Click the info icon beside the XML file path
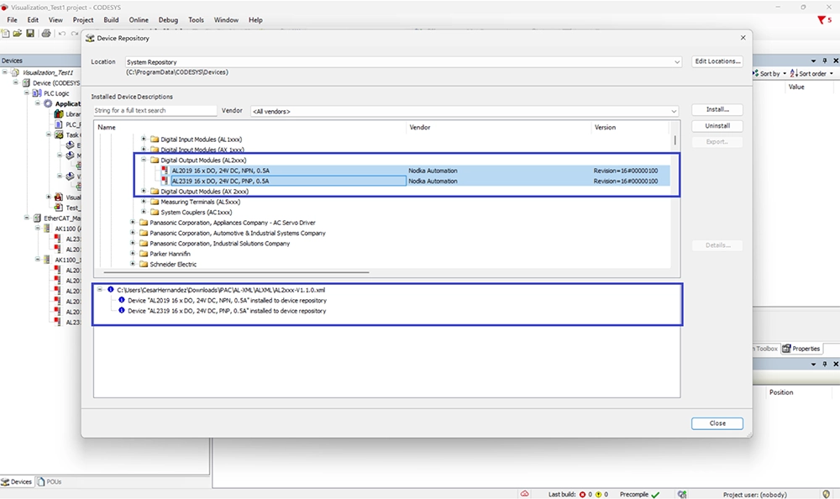 point(110,290)
